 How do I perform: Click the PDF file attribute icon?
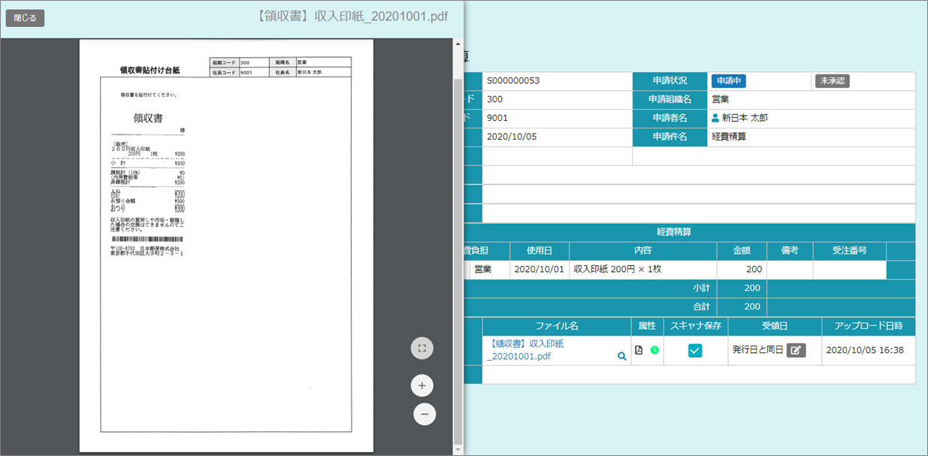tap(639, 350)
